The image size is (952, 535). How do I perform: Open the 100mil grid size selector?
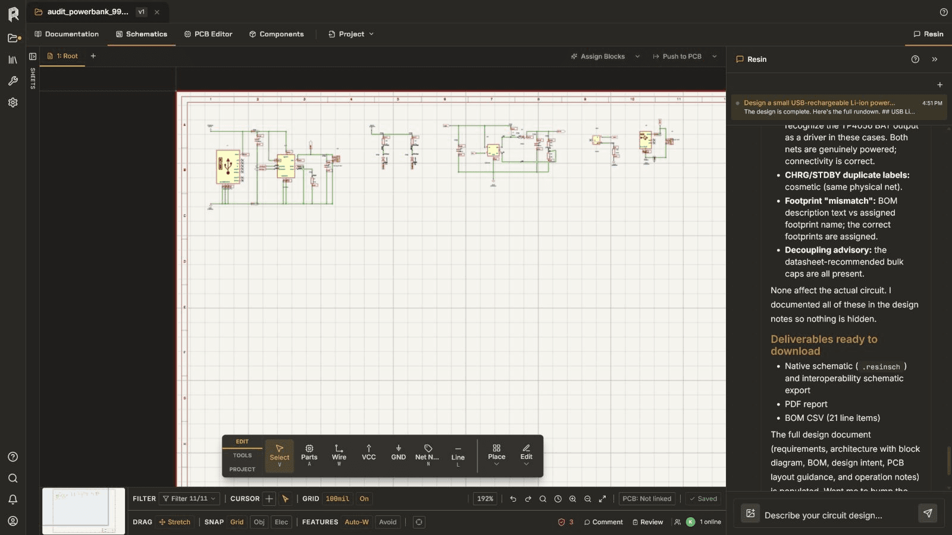click(337, 499)
